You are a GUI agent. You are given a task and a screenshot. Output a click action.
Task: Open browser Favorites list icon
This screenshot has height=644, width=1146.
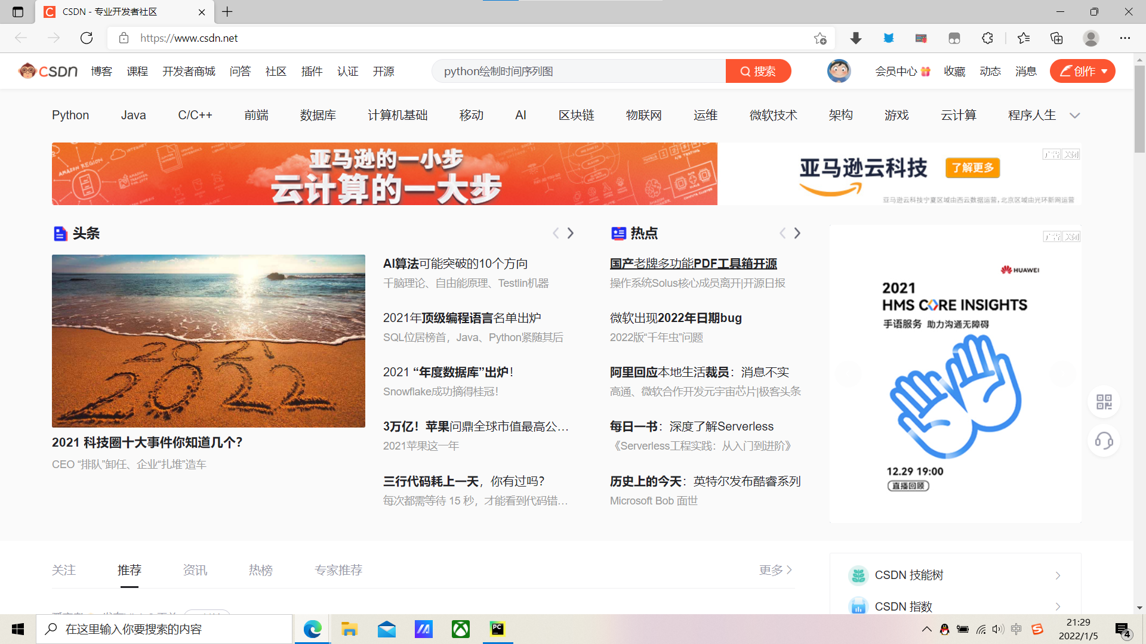click(1024, 38)
